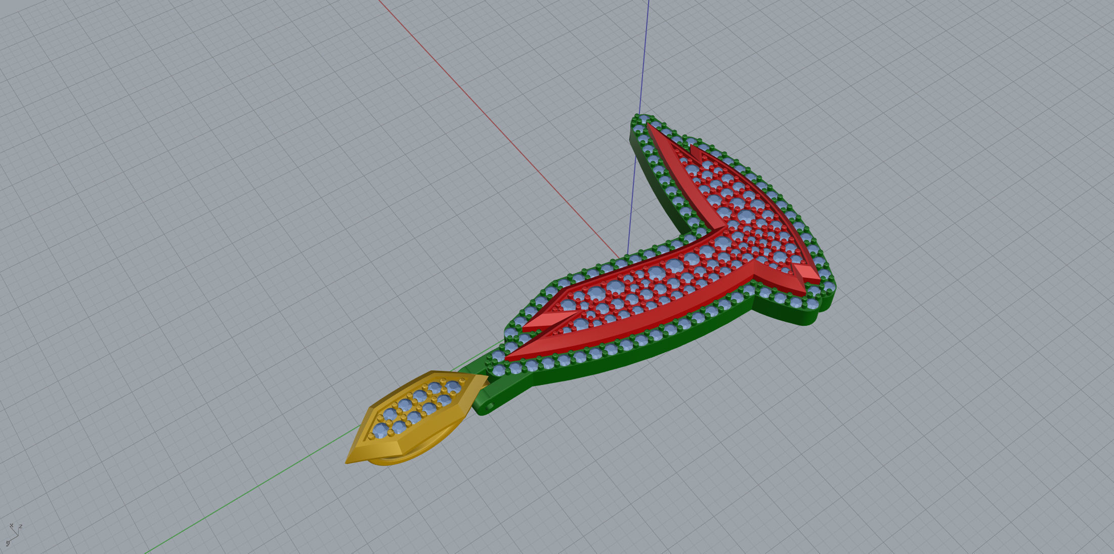Click the world axes icon in the viewport corner
The height and width of the screenshot is (554, 1114).
[14, 535]
